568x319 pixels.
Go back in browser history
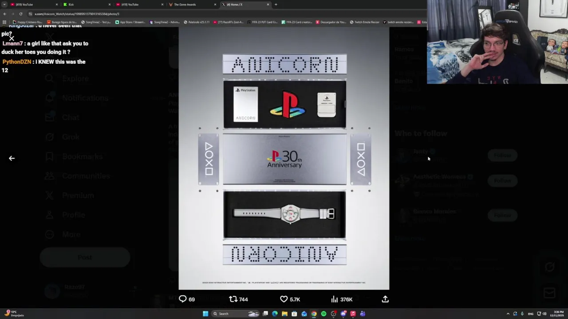pos(4,14)
